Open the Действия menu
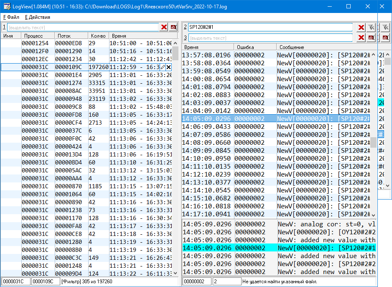The width and height of the screenshot is (392, 287). 38,17
